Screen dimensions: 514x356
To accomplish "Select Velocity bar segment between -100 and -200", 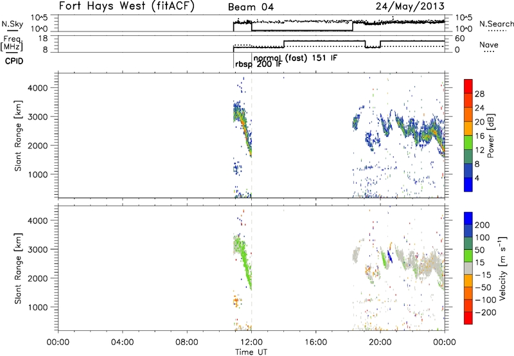I will 468,305.
